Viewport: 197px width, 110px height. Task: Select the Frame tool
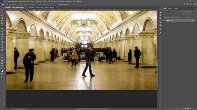pos(2,23)
